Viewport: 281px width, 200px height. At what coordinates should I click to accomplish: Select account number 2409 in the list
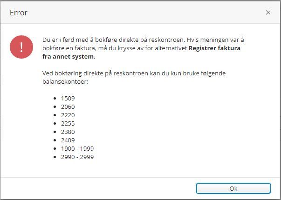click(68, 140)
